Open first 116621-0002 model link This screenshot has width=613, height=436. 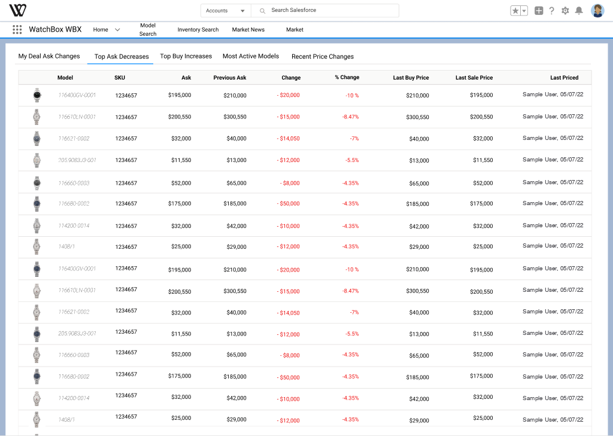point(74,138)
